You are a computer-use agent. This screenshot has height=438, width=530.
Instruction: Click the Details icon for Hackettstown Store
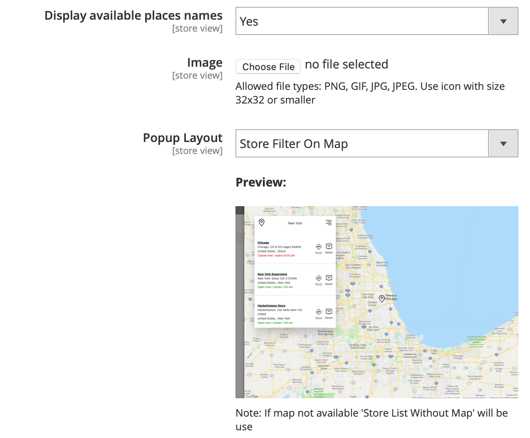[x=329, y=311]
